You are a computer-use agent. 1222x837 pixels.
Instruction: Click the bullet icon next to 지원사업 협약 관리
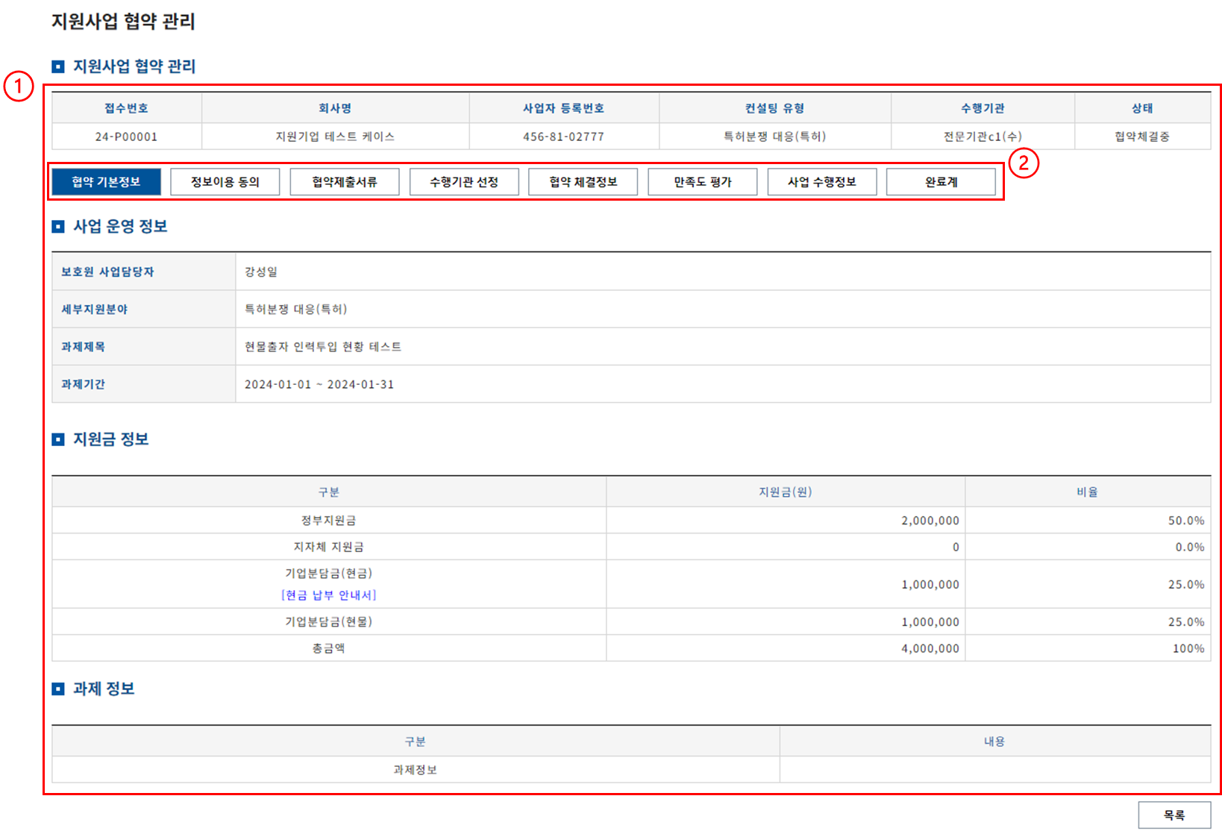pos(58,67)
